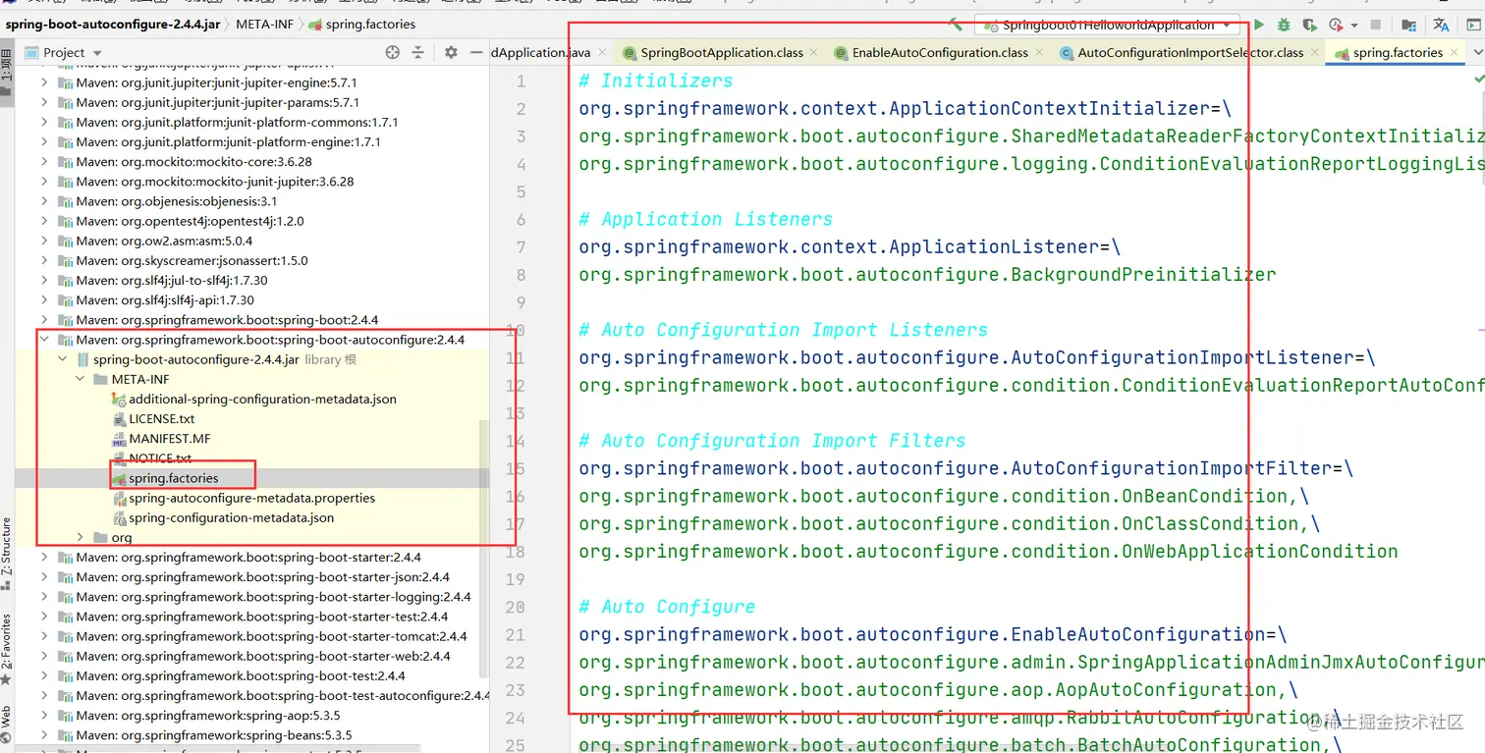Collapse the META-INF folder
The image size is (1485, 753).
82,379
